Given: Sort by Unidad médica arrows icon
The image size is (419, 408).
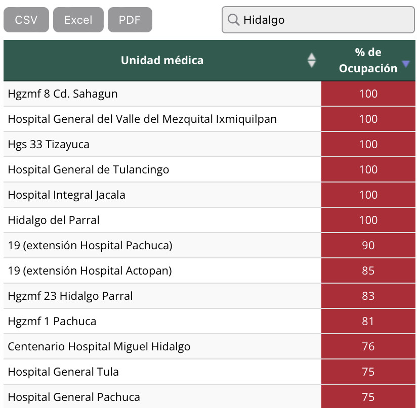Looking at the screenshot, I should [x=312, y=60].
